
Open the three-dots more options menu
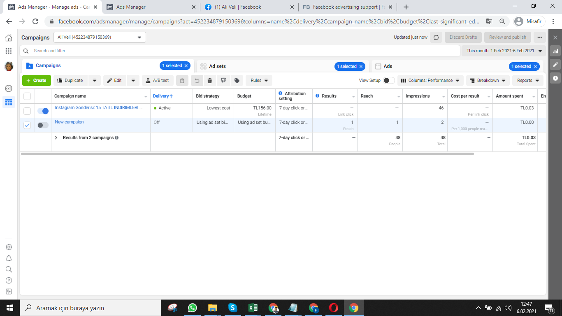540,37
